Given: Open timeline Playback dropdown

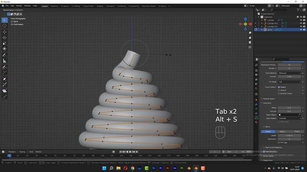Looking at the screenshot, I should click(13, 152).
